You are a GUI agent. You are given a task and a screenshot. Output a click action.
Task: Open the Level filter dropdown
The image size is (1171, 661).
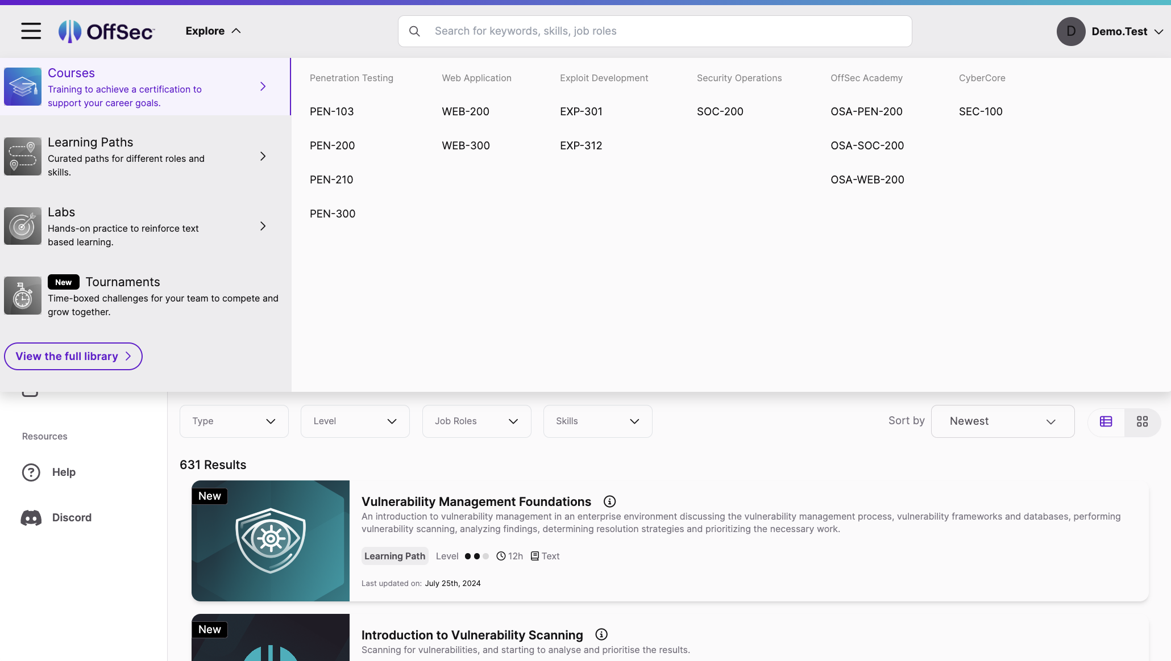point(355,421)
